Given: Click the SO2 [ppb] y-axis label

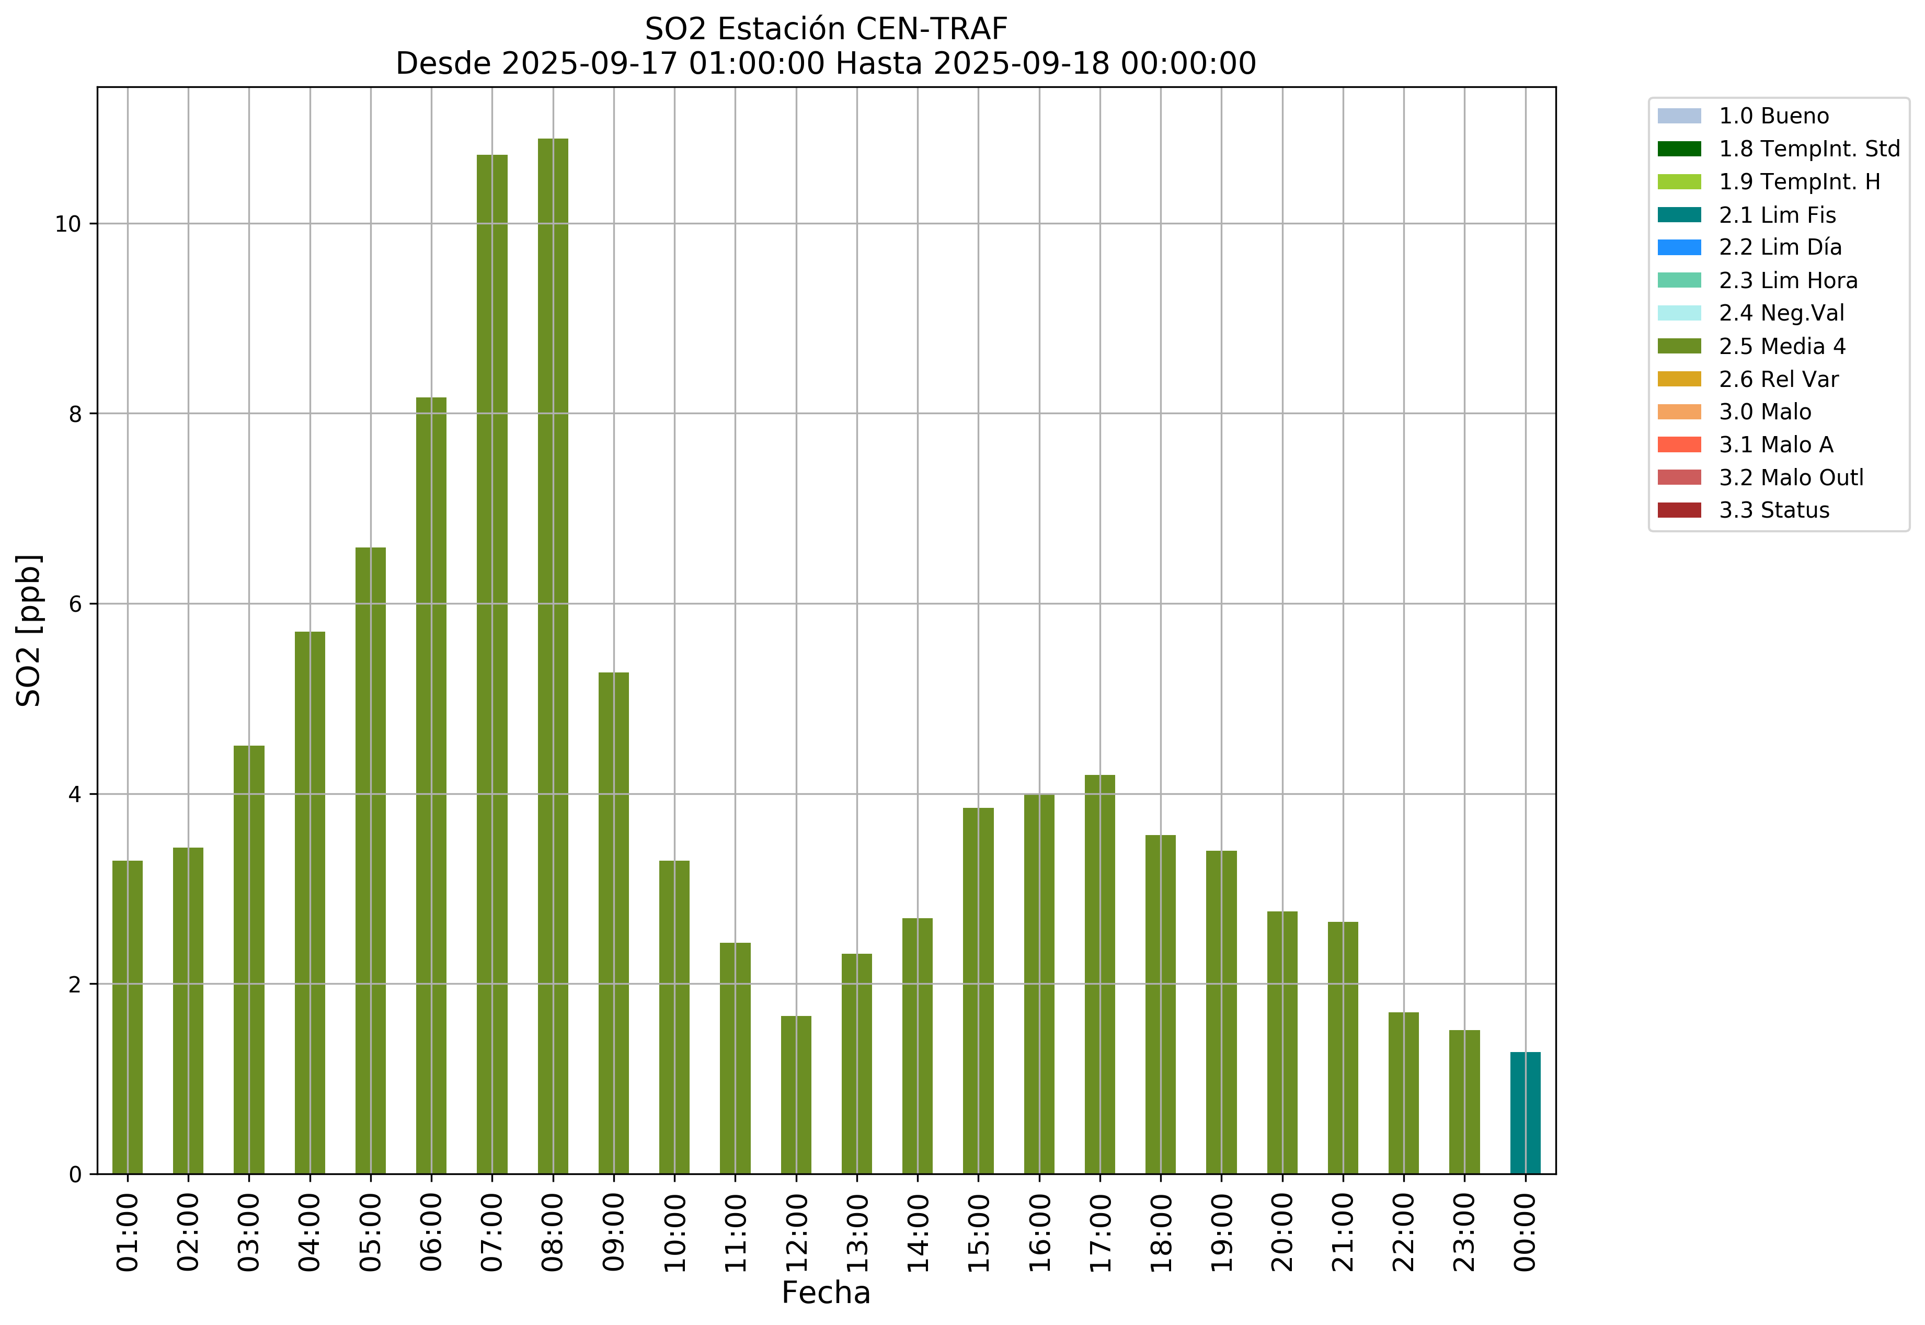Looking at the screenshot, I should pos(29,631).
